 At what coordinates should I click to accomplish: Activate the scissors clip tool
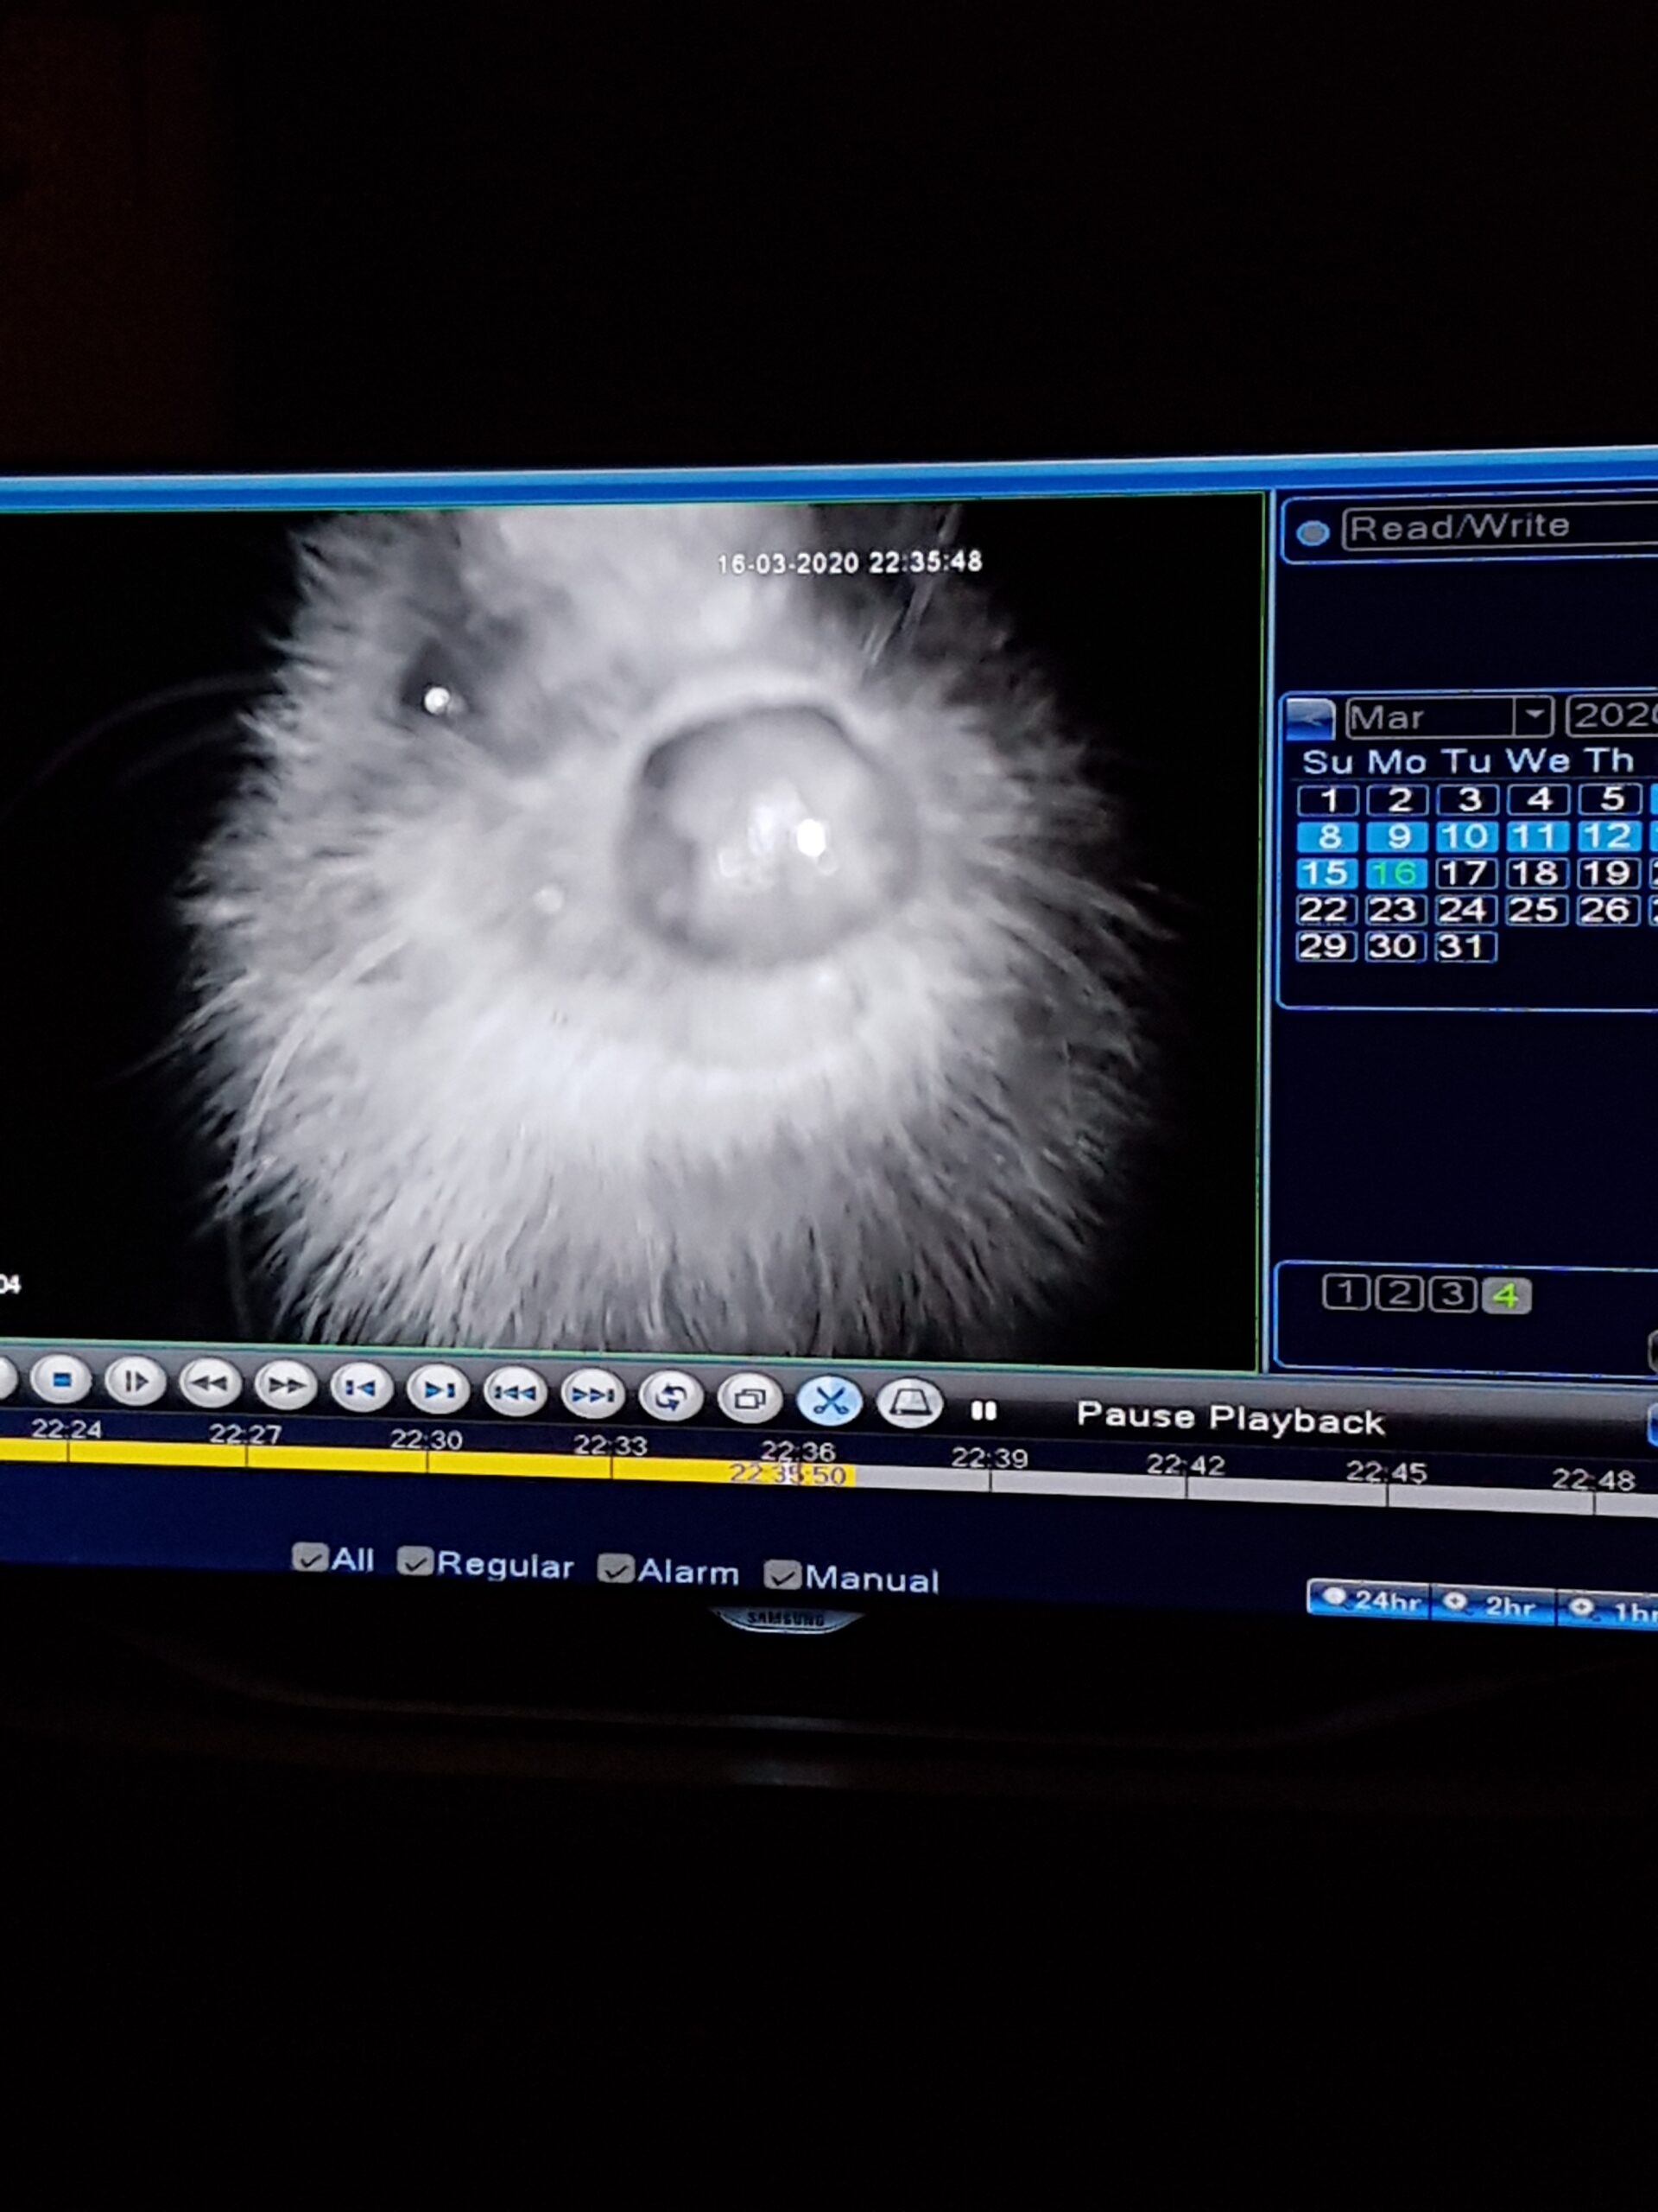tap(830, 1401)
